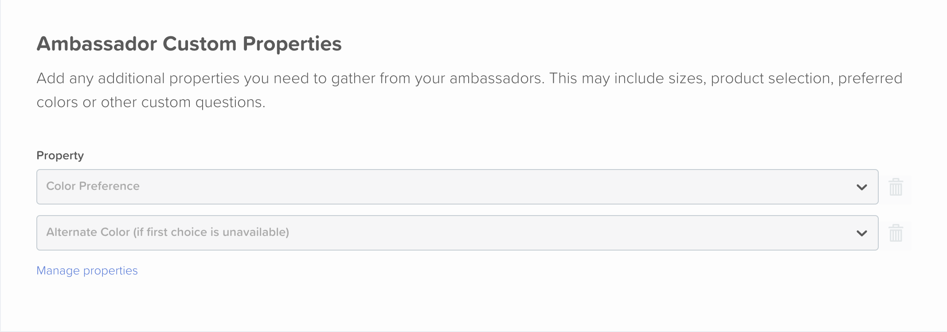
Task: Show options for the first property select box
Action: point(457,187)
